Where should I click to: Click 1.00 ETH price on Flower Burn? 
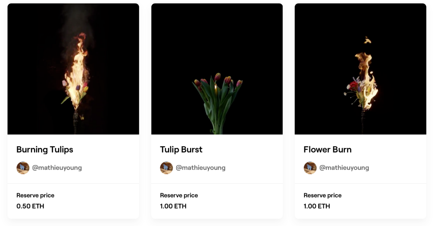click(x=317, y=206)
